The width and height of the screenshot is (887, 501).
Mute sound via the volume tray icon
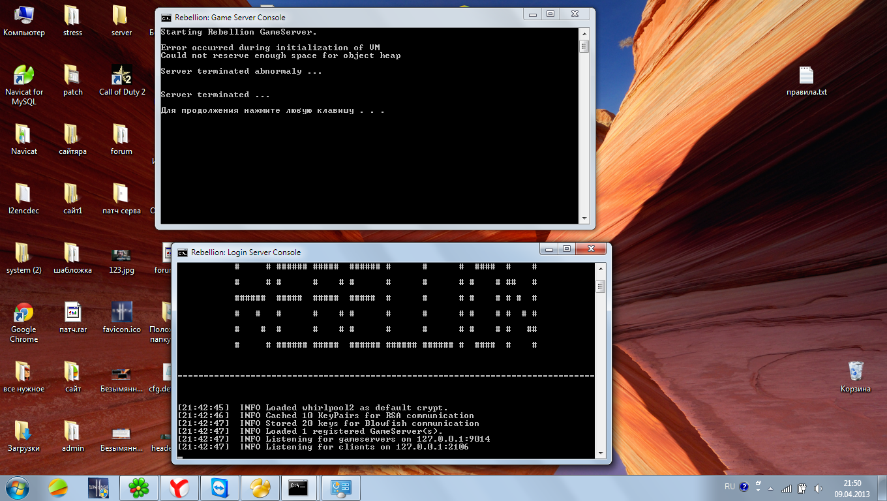coord(818,488)
